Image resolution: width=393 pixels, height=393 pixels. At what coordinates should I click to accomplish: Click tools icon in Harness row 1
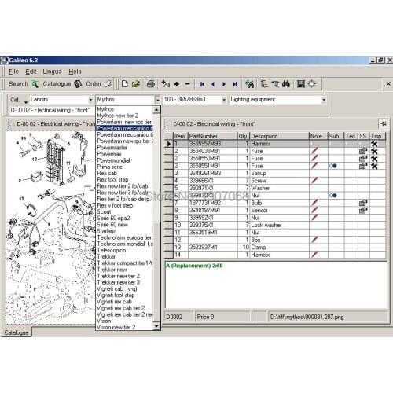[374, 144]
